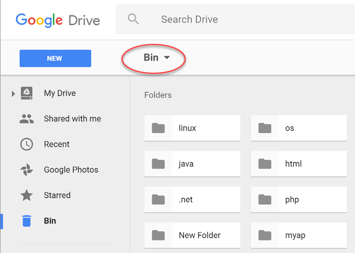Select the java folder
This screenshot has height=253, width=355.
(x=193, y=164)
